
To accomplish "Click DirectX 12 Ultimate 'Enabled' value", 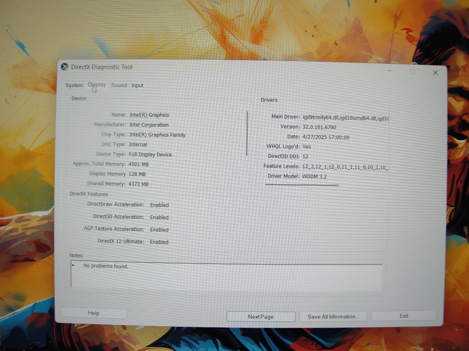I will tap(159, 242).
